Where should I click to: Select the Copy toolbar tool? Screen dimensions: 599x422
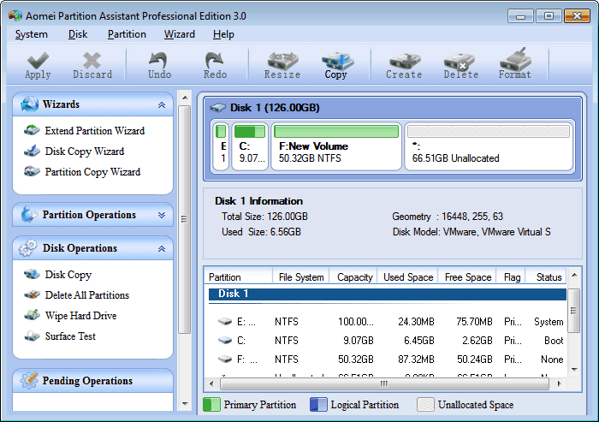(337, 65)
